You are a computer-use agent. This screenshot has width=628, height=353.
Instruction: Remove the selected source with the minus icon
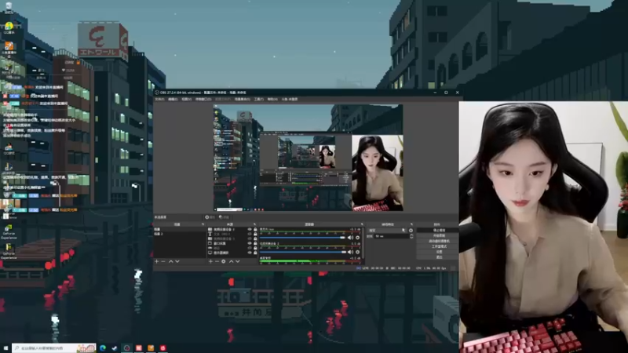[217, 261]
